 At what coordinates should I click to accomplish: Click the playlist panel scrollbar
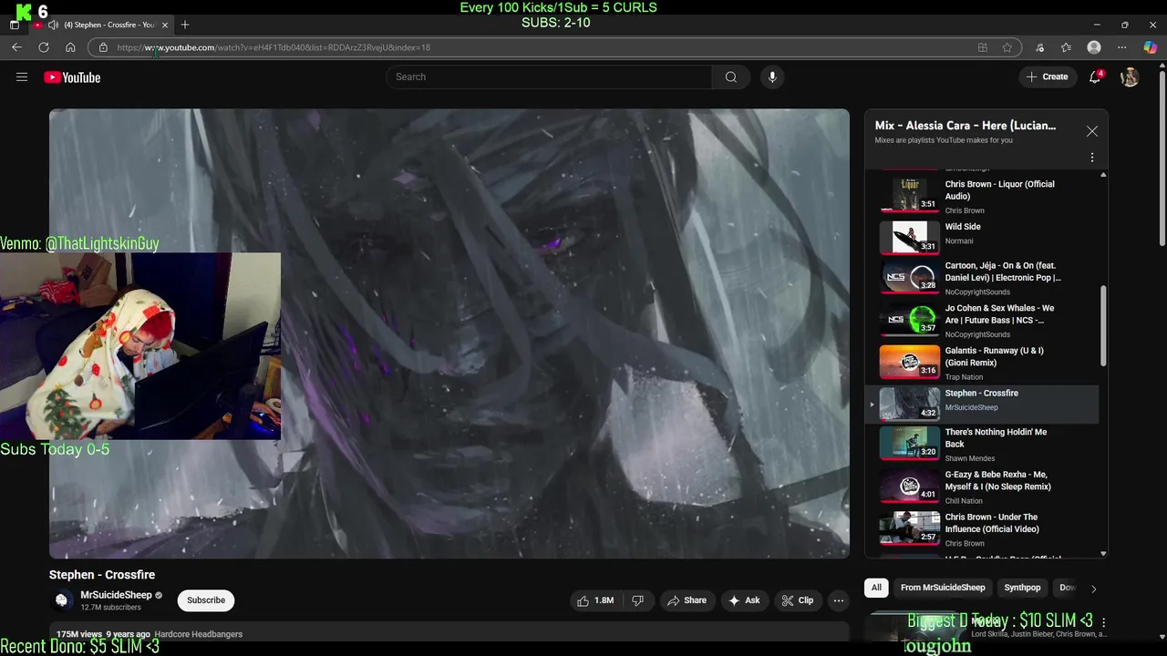1103,326
